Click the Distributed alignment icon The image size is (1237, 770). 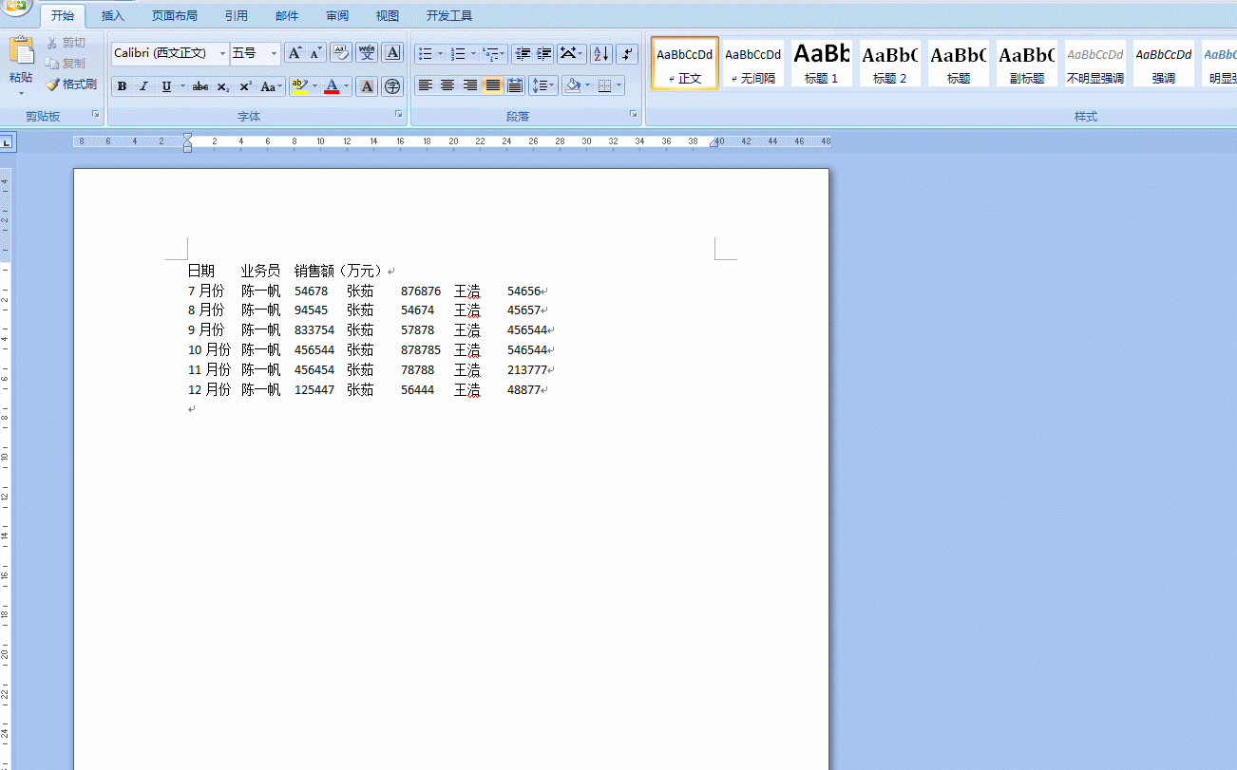(x=515, y=85)
